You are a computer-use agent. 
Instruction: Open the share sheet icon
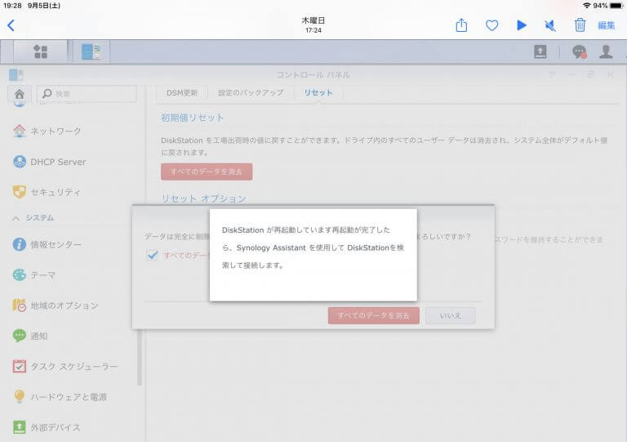(461, 25)
